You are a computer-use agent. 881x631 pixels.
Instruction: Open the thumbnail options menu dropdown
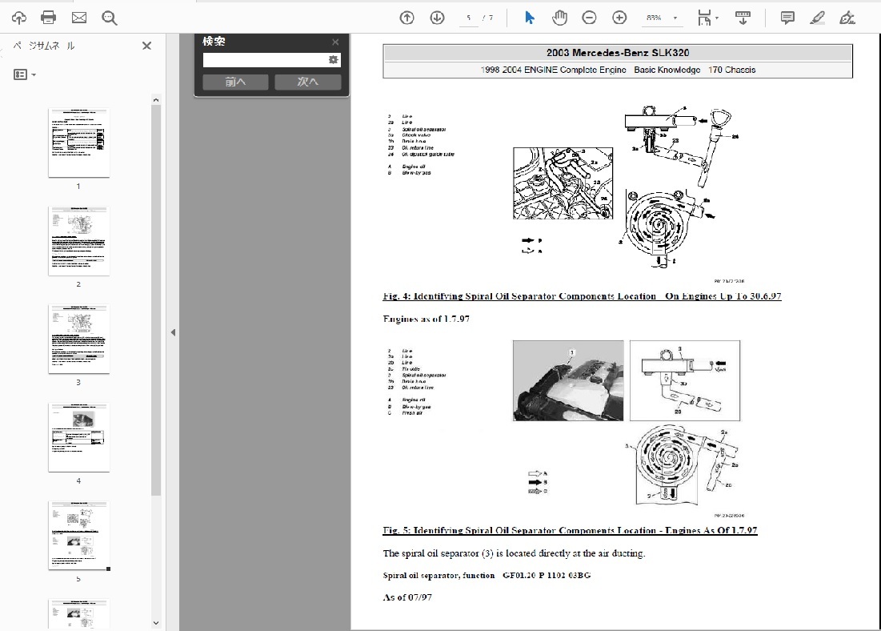click(x=25, y=74)
